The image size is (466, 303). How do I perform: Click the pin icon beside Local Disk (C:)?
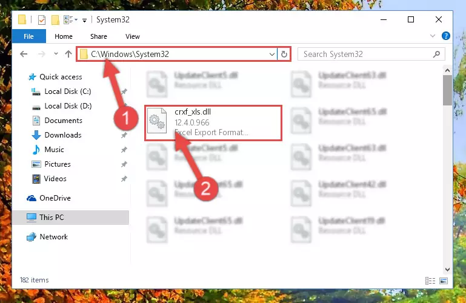pos(124,92)
